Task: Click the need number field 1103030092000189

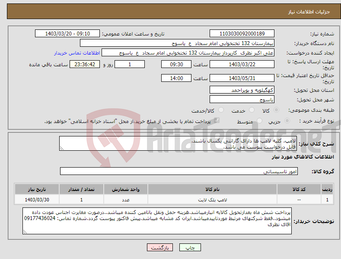Action: point(242,34)
